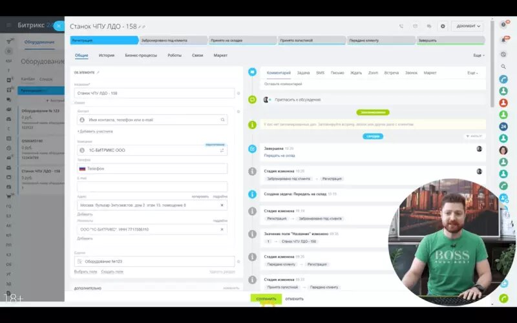Select the Принято логистикой stage
This screenshot has height=323, width=517.
pos(312,40)
